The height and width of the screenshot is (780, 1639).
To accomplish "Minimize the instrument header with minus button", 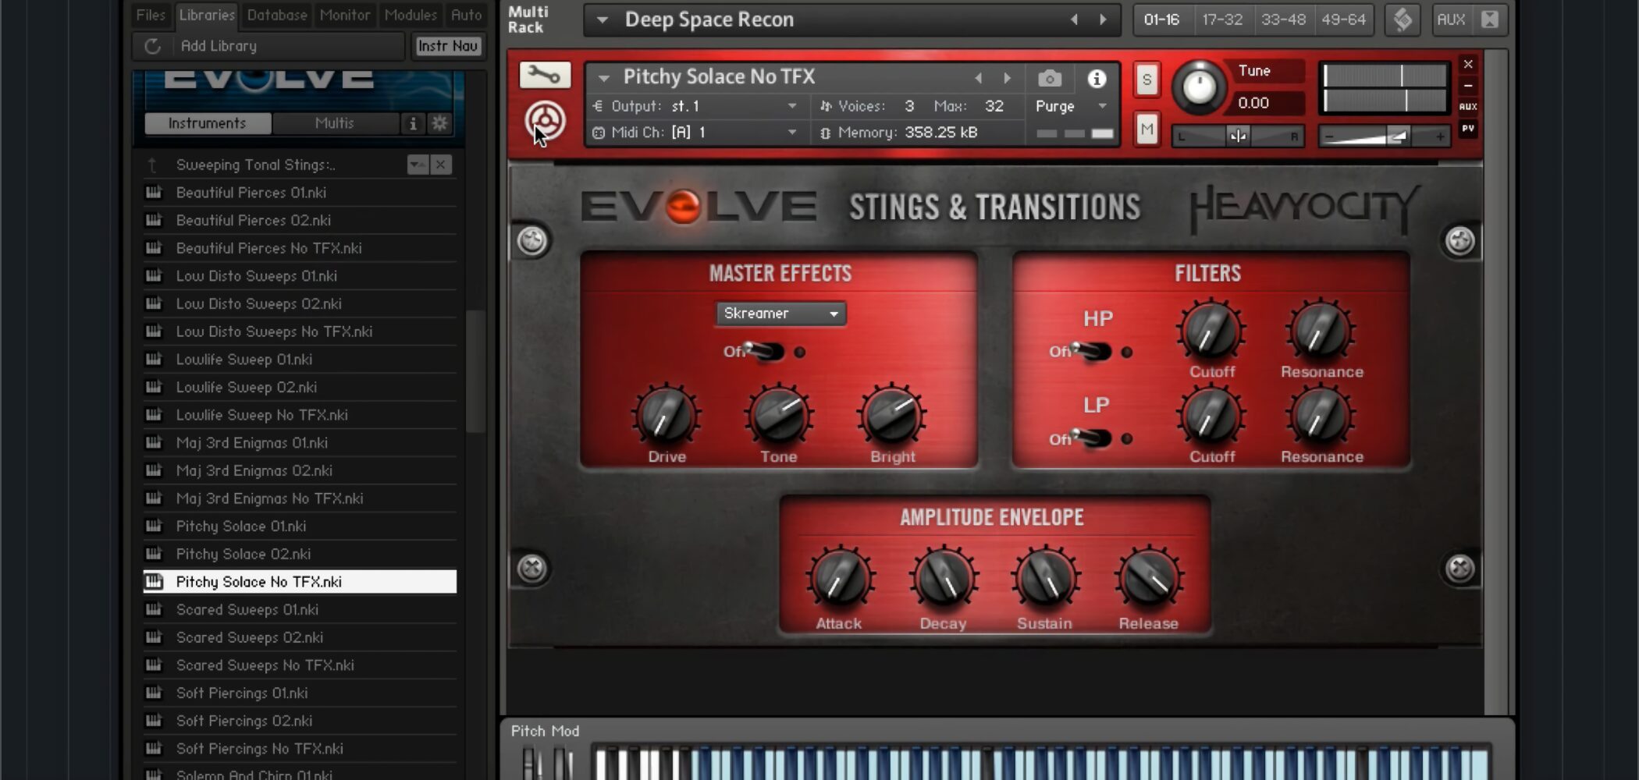I will [1468, 85].
